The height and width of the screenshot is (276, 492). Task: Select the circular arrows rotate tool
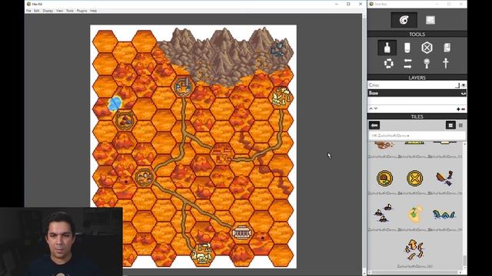pos(388,64)
